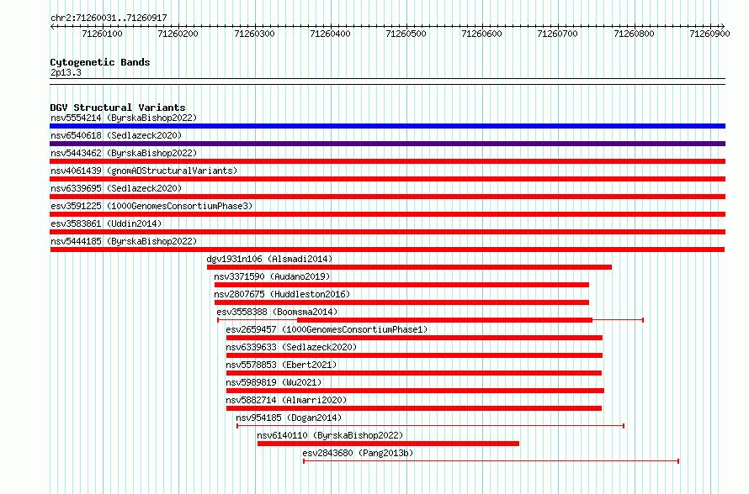
Task: Select the blue nsv5554214 variant bar
Action: pos(387,126)
